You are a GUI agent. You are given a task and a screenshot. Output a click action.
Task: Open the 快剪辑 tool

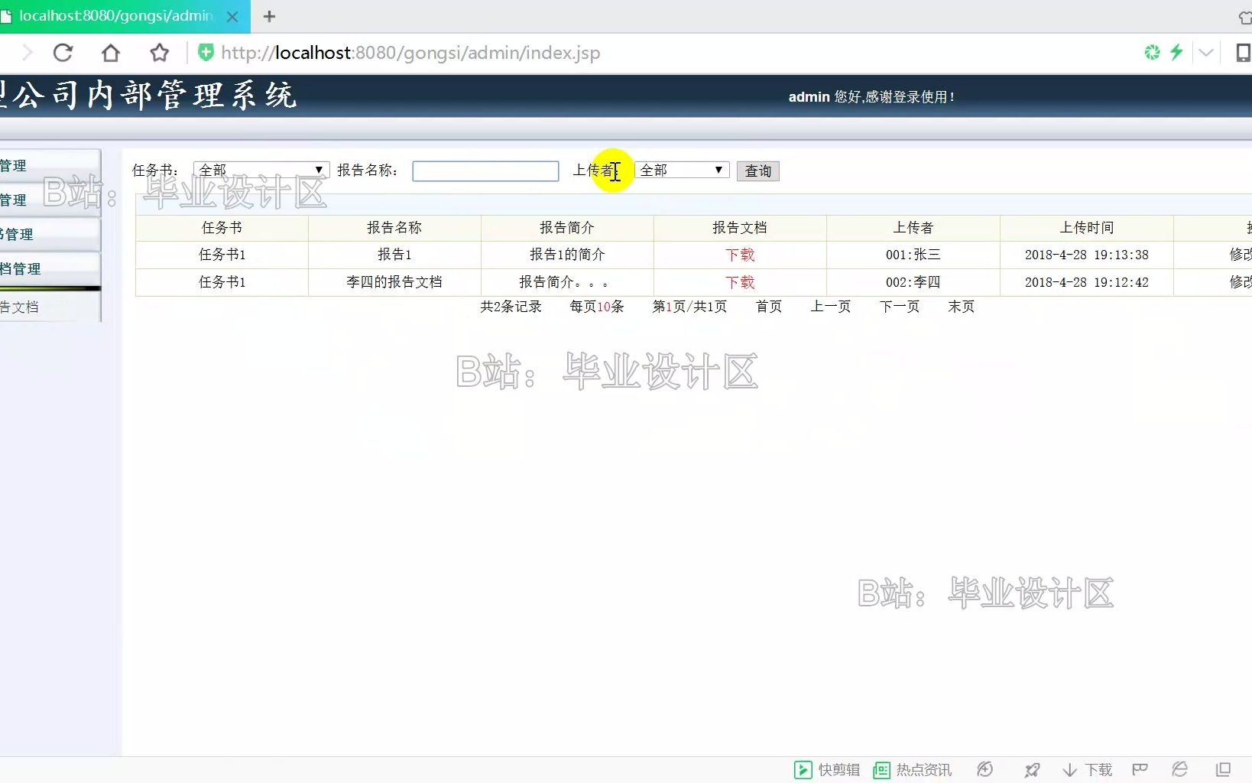[827, 770]
